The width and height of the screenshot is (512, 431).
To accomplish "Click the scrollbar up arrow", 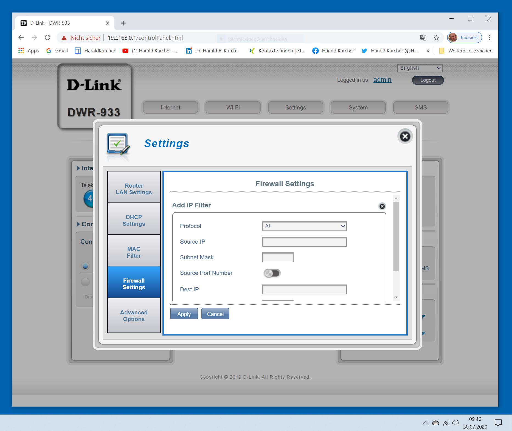I will coord(396,198).
